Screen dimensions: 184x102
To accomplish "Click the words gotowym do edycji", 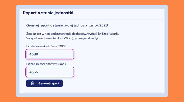I will pos(88,38).
